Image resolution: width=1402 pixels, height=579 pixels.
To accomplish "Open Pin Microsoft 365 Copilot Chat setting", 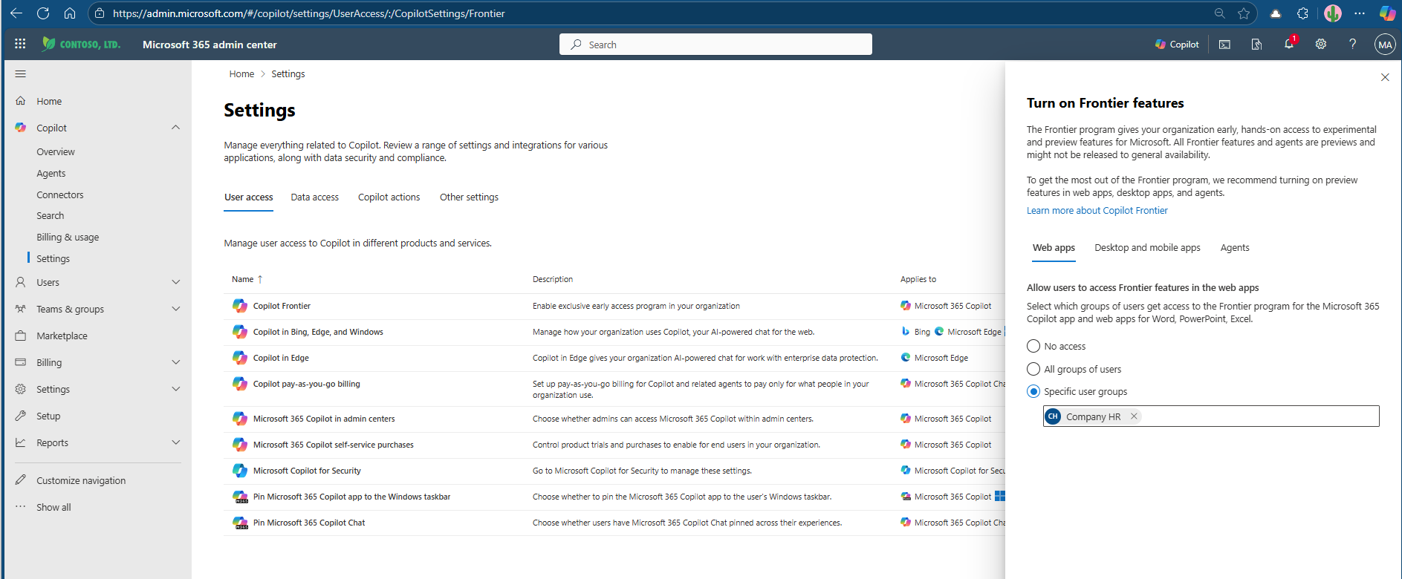I will point(309,523).
